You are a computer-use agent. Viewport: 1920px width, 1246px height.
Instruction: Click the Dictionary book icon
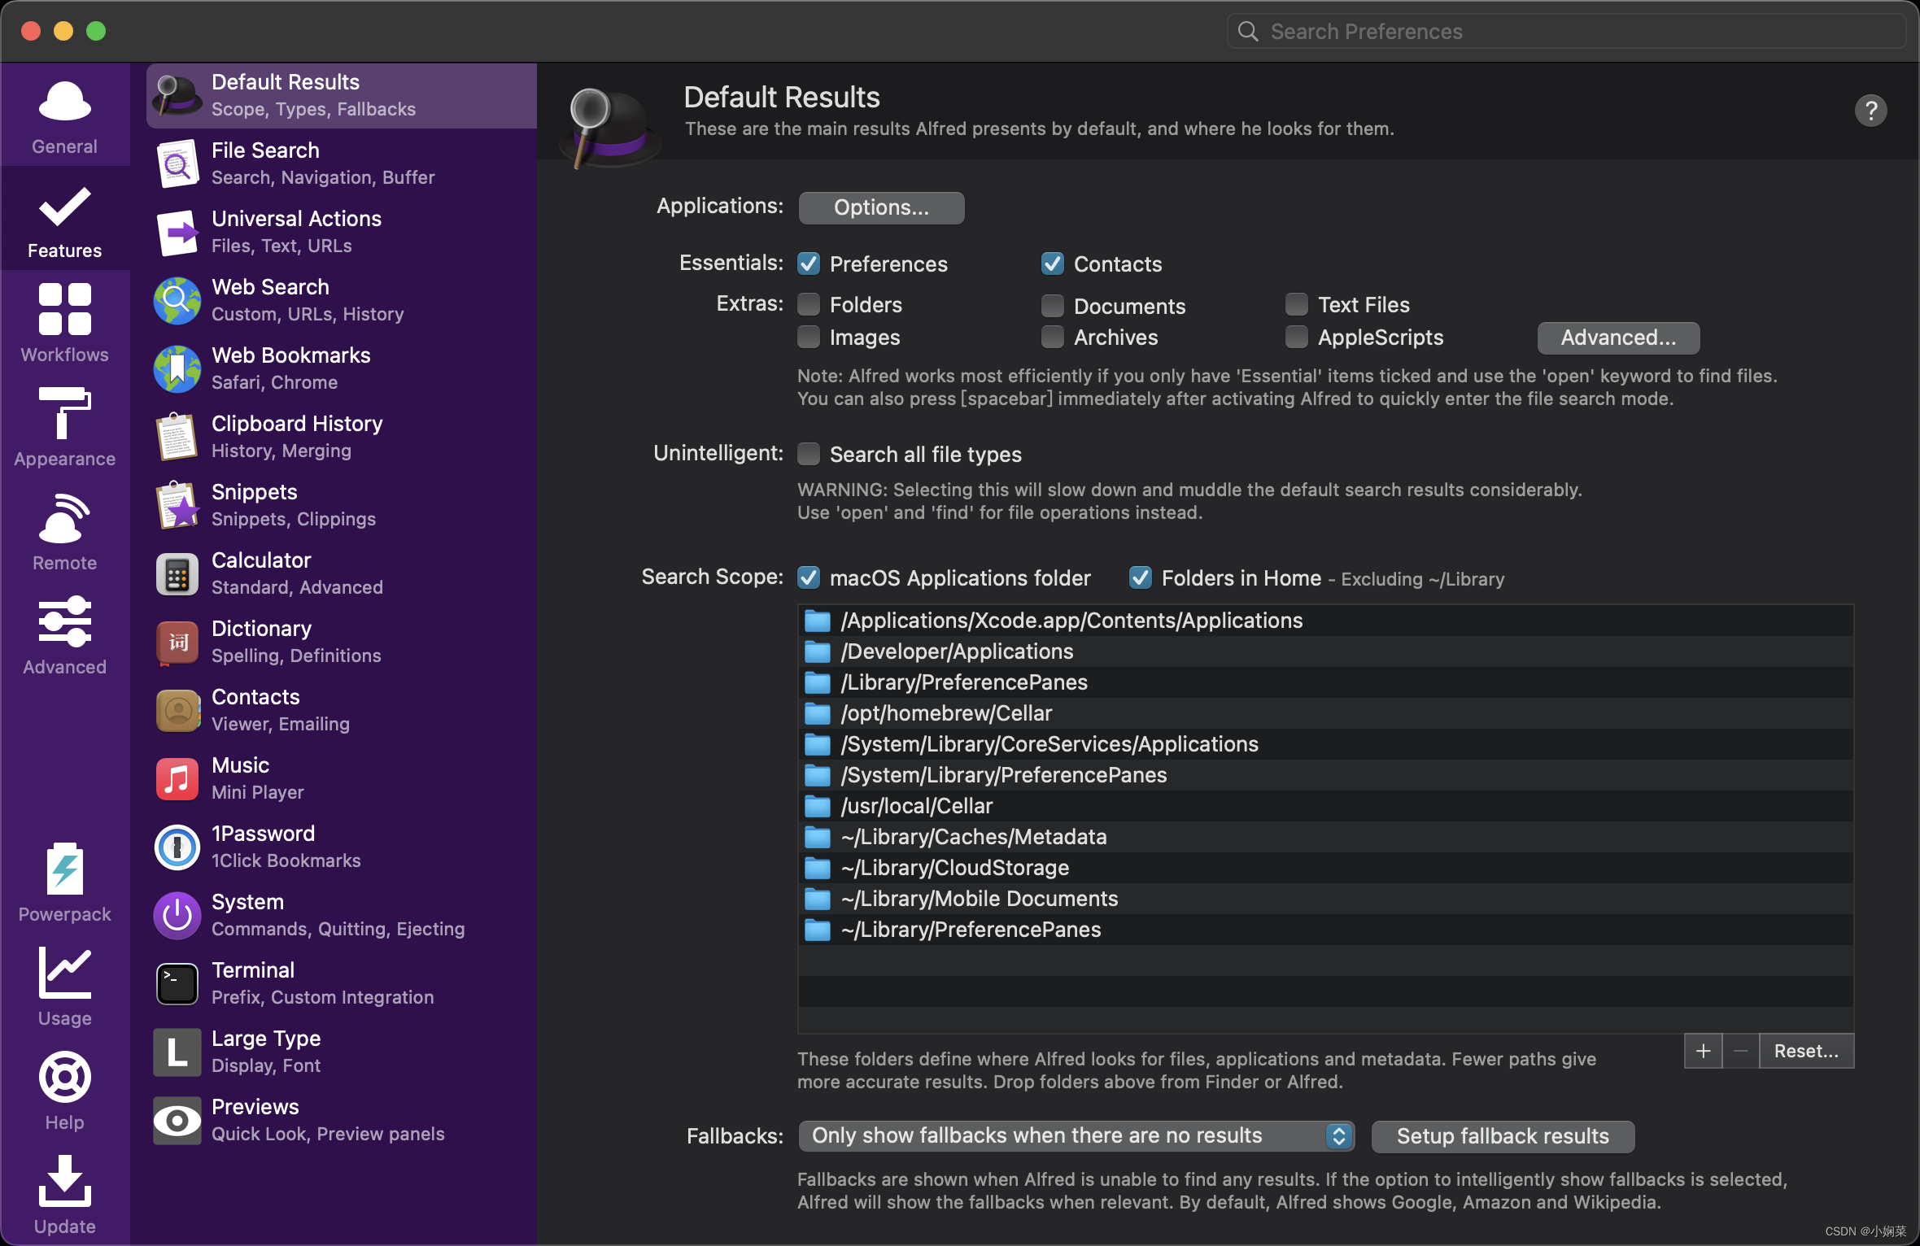pos(177,643)
